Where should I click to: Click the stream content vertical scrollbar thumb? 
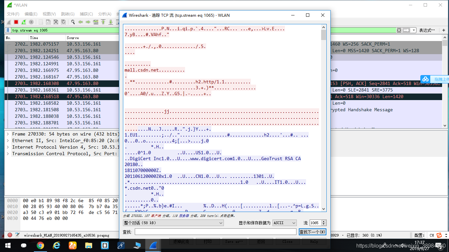pyautogui.click(x=324, y=35)
